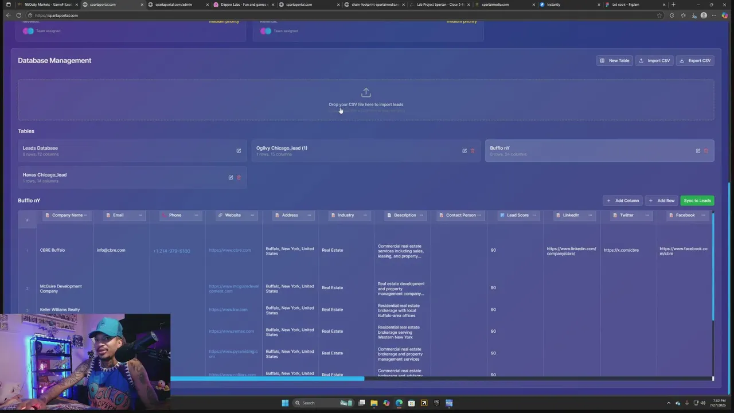The height and width of the screenshot is (413, 734).
Task: Delete the Ogilvy Chicago_lead (1) table
Action: click(x=473, y=151)
